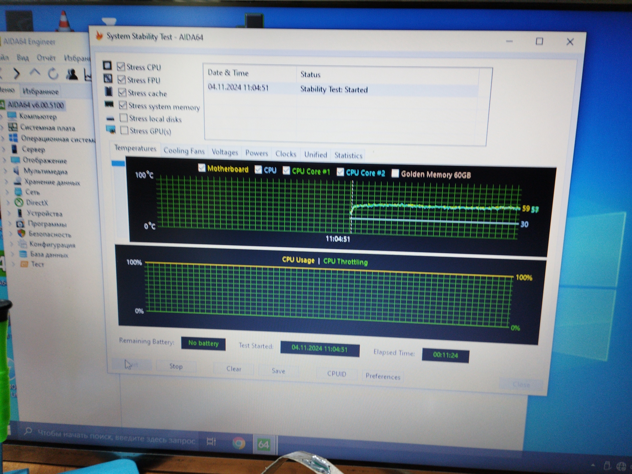This screenshot has height=474, width=632.
Task: Open the Отчёт menu in AIDA64 Engineer
Action: 46,58
